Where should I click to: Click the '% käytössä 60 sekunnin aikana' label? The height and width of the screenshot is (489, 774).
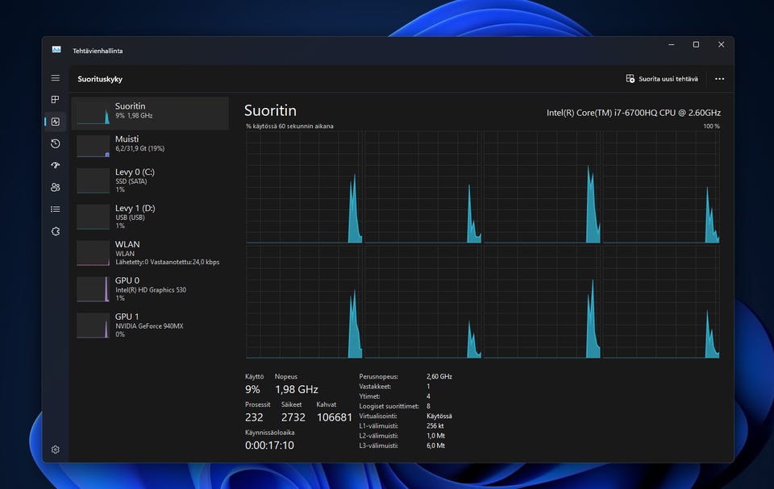click(x=289, y=126)
